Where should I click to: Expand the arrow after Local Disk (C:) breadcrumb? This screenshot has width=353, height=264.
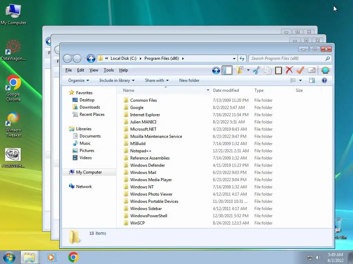[141, 58]
